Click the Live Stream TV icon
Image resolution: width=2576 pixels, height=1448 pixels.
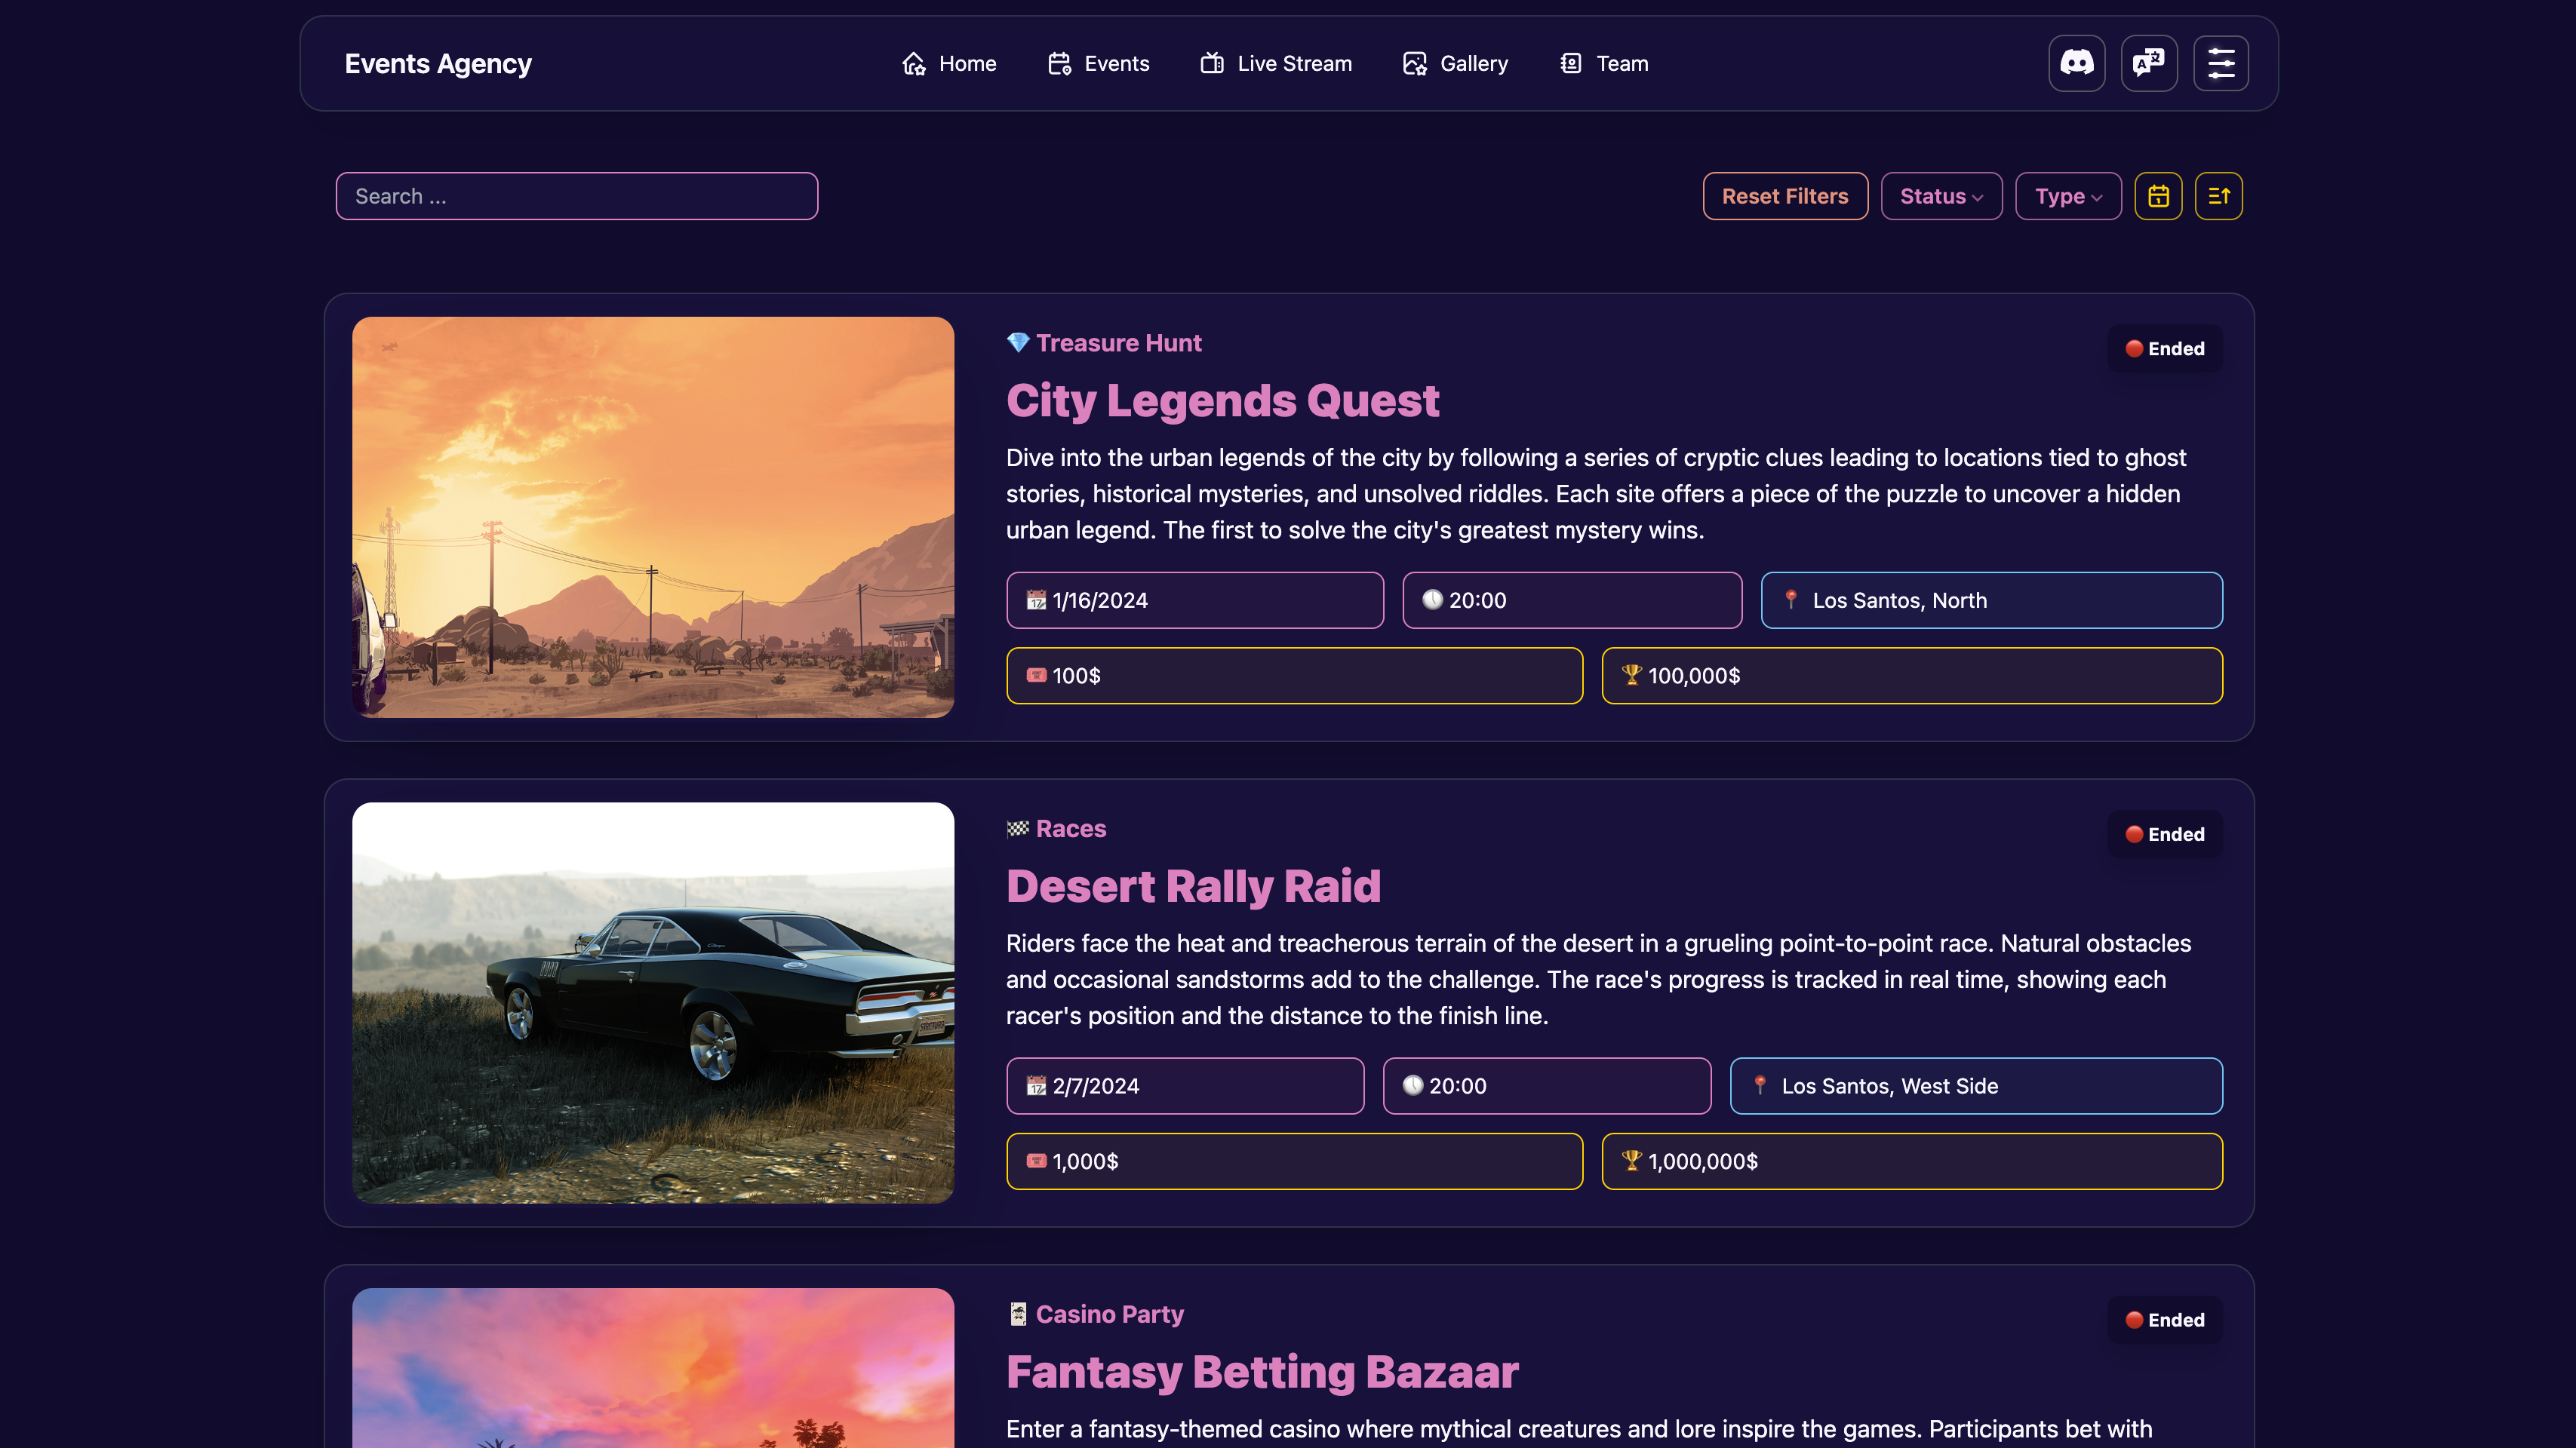pos(1211,64)
